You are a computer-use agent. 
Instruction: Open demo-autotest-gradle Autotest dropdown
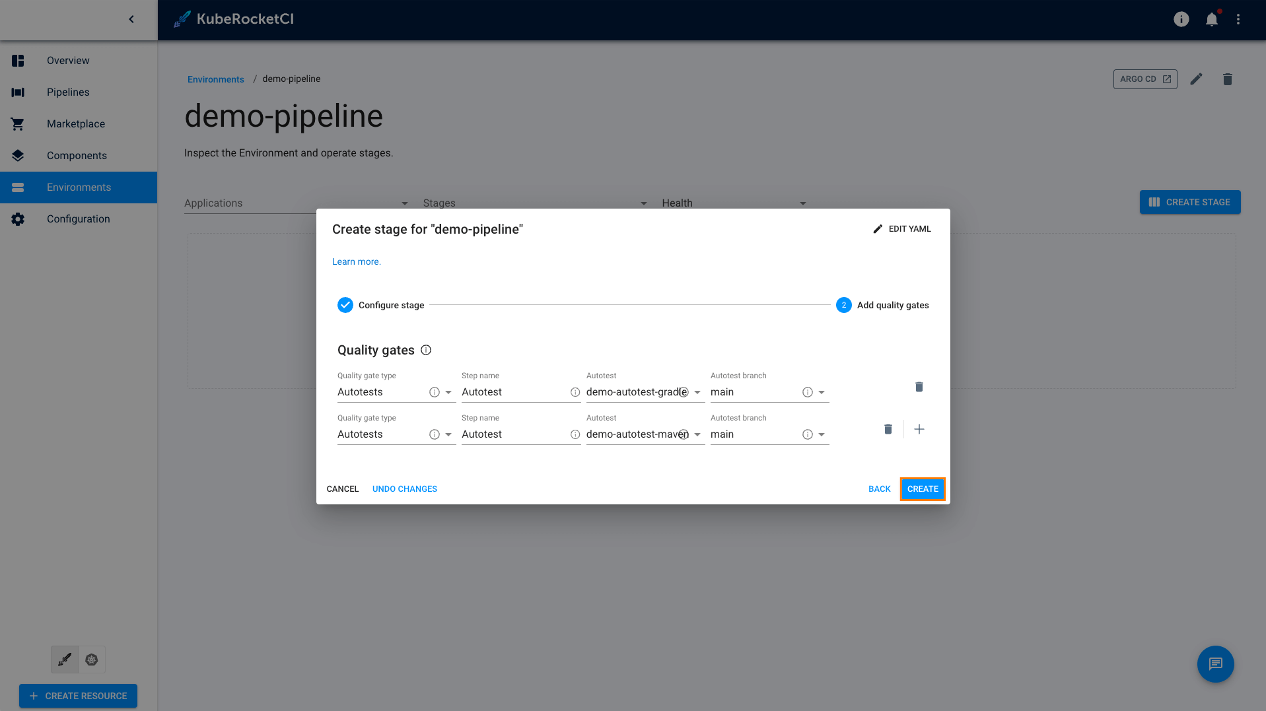tap(697, 392)
